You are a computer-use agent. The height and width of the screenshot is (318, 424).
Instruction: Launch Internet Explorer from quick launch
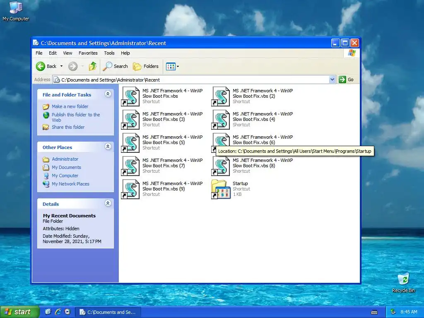click(58, 312)
